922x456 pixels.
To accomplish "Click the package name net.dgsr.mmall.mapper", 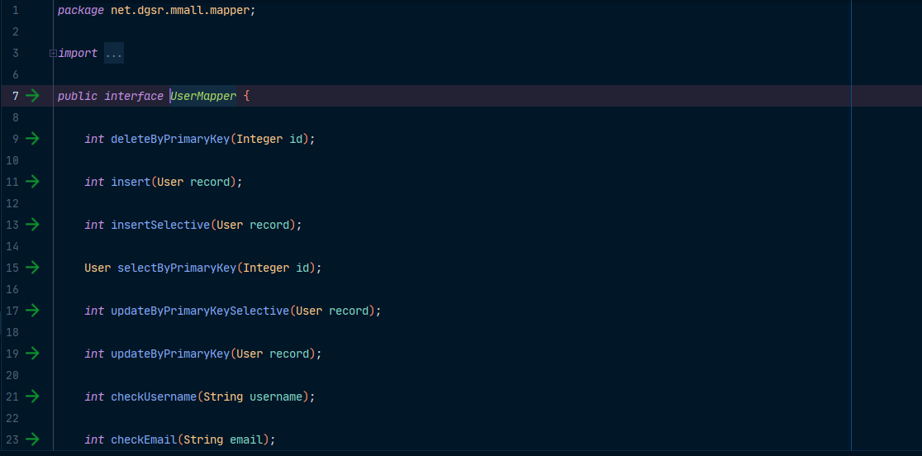I will (x=183, y=11).
